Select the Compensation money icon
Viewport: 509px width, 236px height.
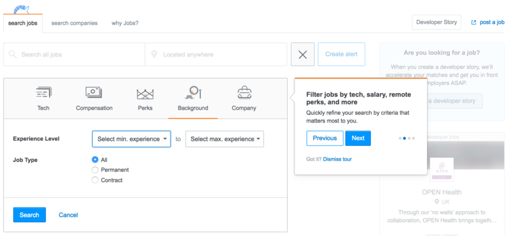tap(94, 93)
